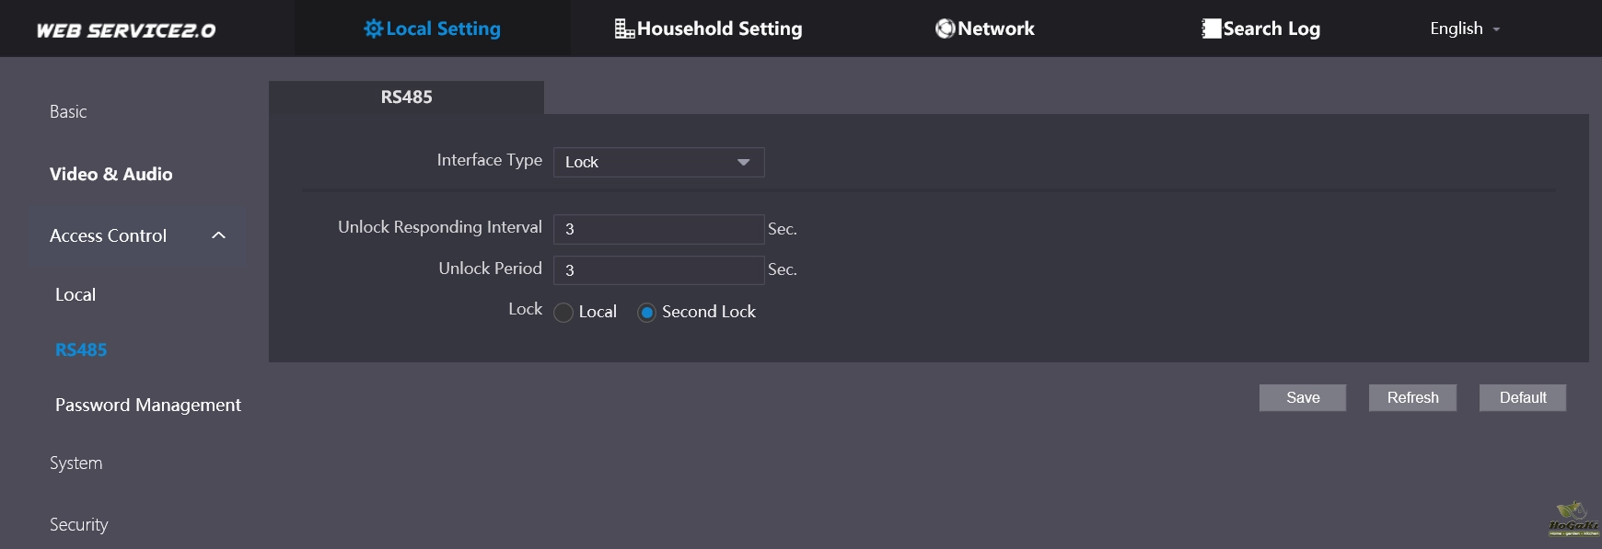Open Video & Audio settings
The image size is (1602, 549).
(111, 174)
